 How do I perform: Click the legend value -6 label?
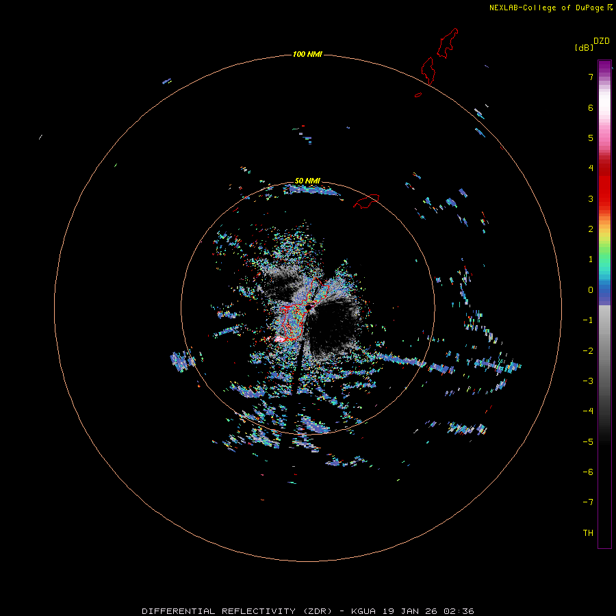(588, 472)
